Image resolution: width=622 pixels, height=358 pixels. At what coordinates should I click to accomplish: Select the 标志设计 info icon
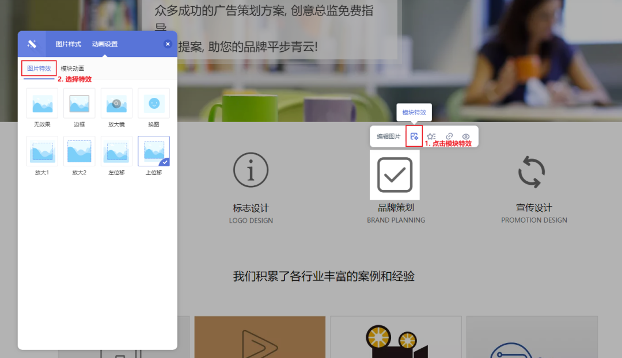(251, 169)
